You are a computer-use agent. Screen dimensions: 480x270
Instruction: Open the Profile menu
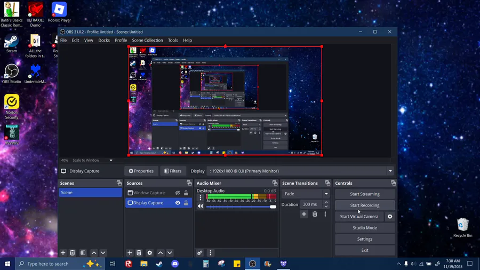121,40
